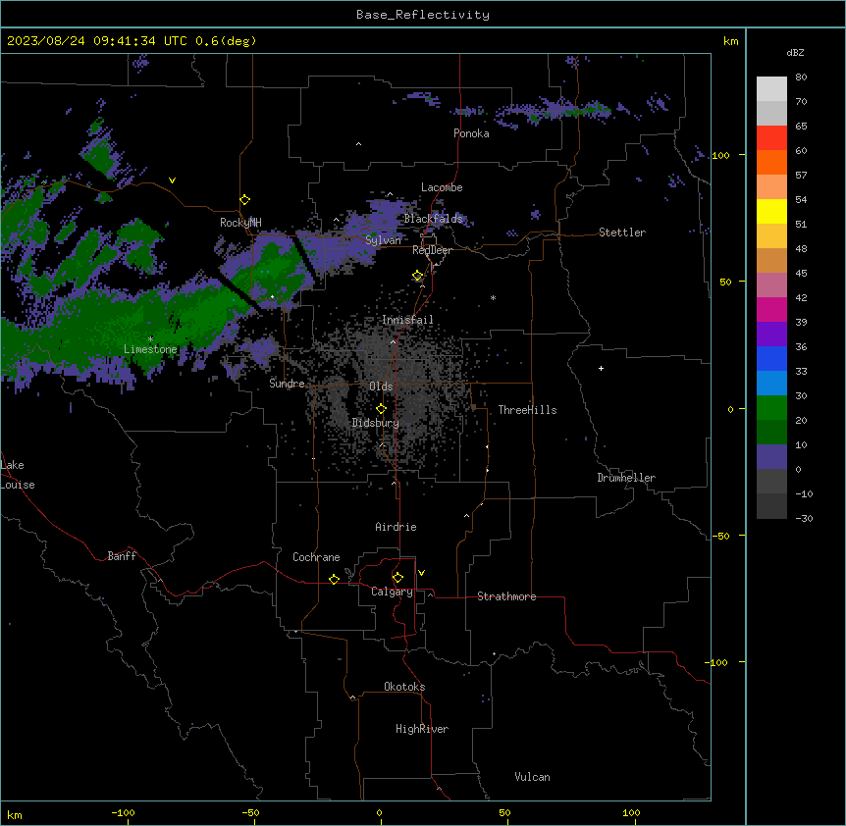This screenshot has width=846, height=826.
Task: Click the white asterisk marker east of Innisfail
Action: tap(493, 298)
